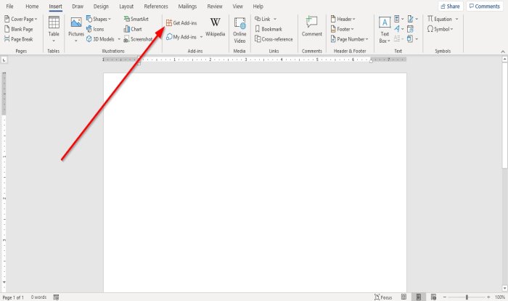Click the vertical scrollbar up arrow
508x301 pixels.
[505, 59]
